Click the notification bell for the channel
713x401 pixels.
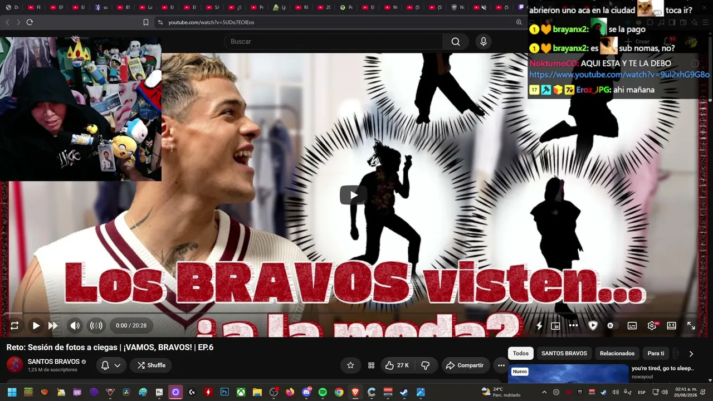(x=105, y=365)
